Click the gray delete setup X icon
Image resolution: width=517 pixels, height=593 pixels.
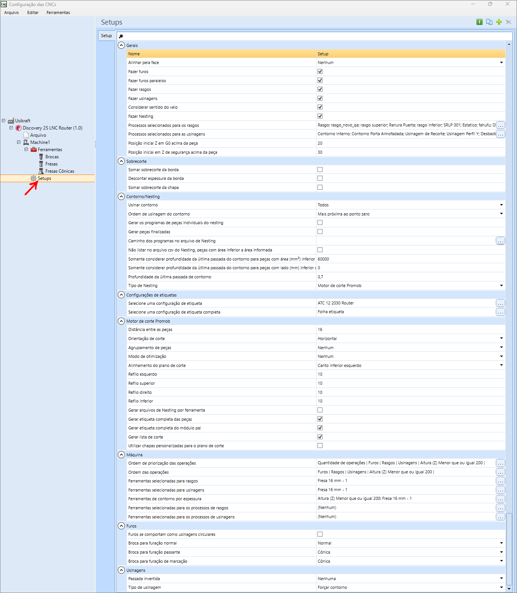(x=509, y=22)
